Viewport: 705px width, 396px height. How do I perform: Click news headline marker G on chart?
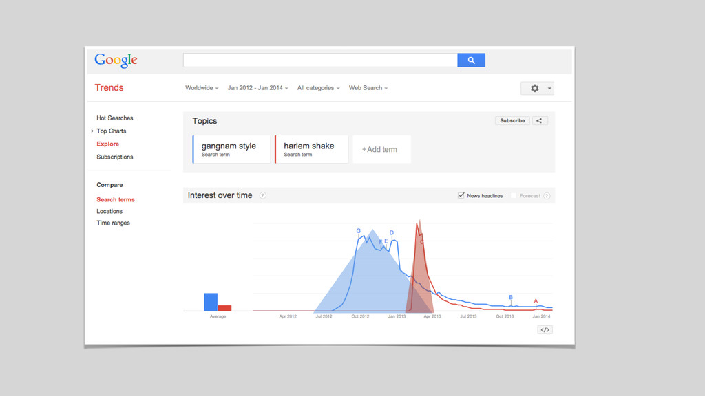pyautogui.click(x=358, y=231)
